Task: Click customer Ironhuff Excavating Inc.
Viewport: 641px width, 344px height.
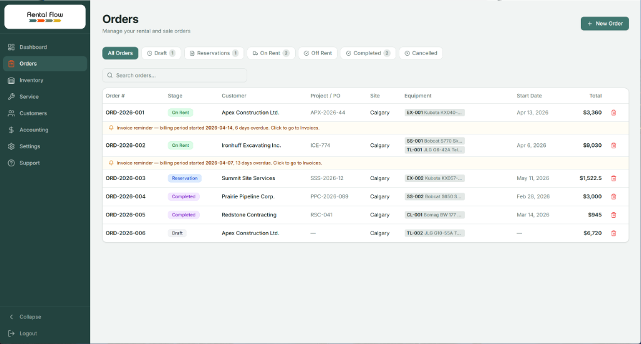Action: point(251,146)
